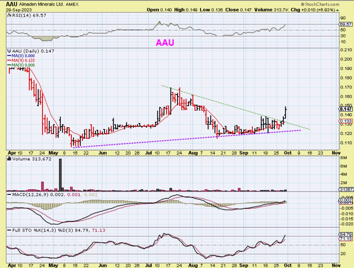
Task: Click the 0.110 price axis label
Action: pyautogui.click(x=346, y=143)
